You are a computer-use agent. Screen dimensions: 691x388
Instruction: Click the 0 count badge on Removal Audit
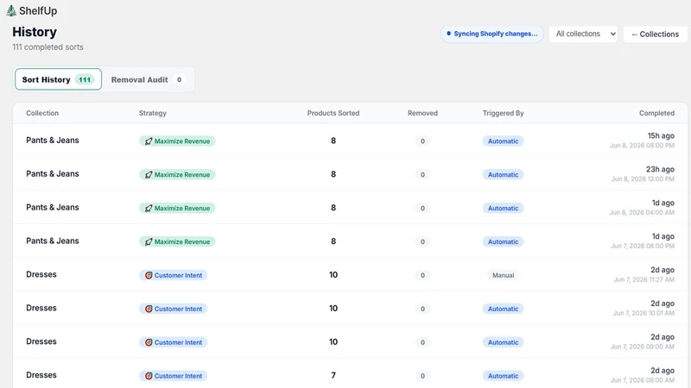(x=179, y=79)
